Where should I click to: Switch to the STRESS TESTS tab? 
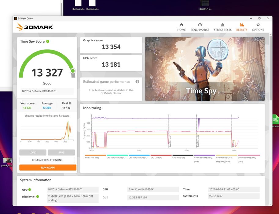click(222, 27)
